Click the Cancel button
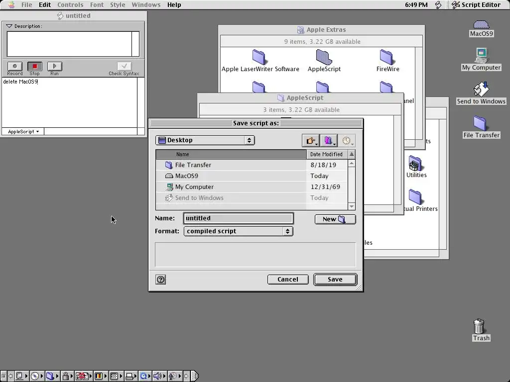Image resolution: width=510 pixels, height=382 pixels. [288, 280]
